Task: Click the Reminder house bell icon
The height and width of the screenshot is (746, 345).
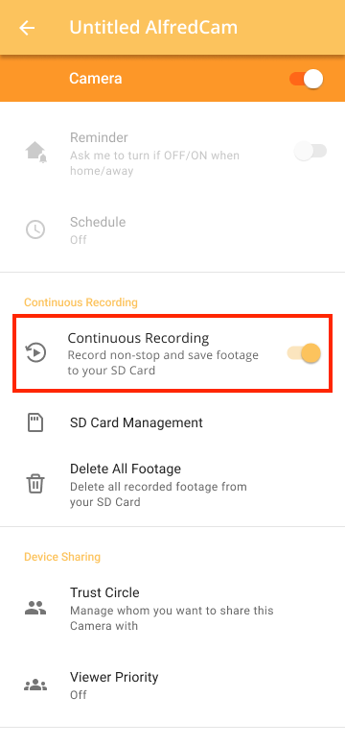Action: point(35,153)
